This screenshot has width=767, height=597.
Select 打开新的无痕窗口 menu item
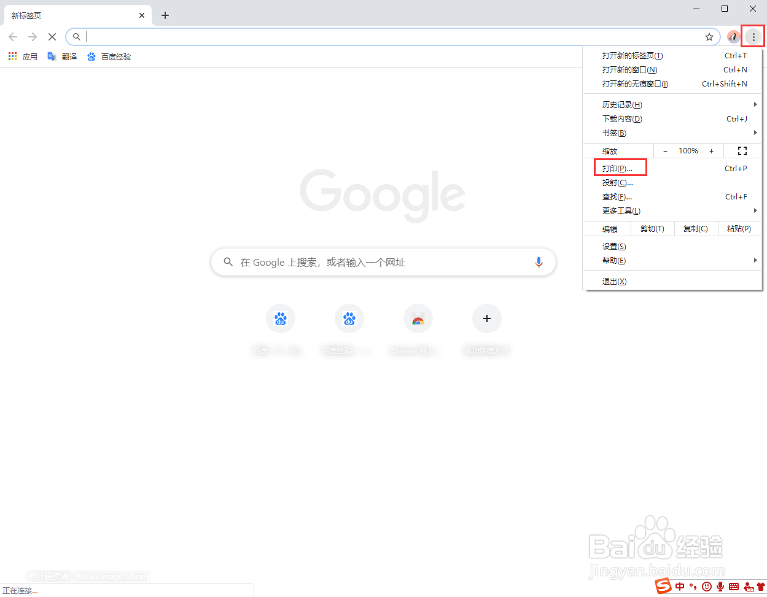tap(672, 83)
